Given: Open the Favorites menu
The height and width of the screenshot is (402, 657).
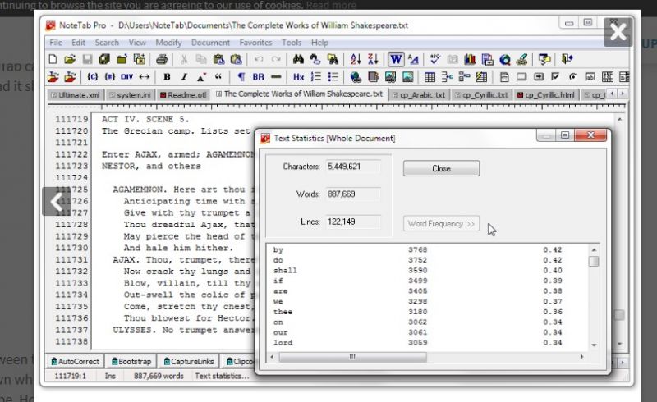Looking at the screenshot, I should [255, 43].
